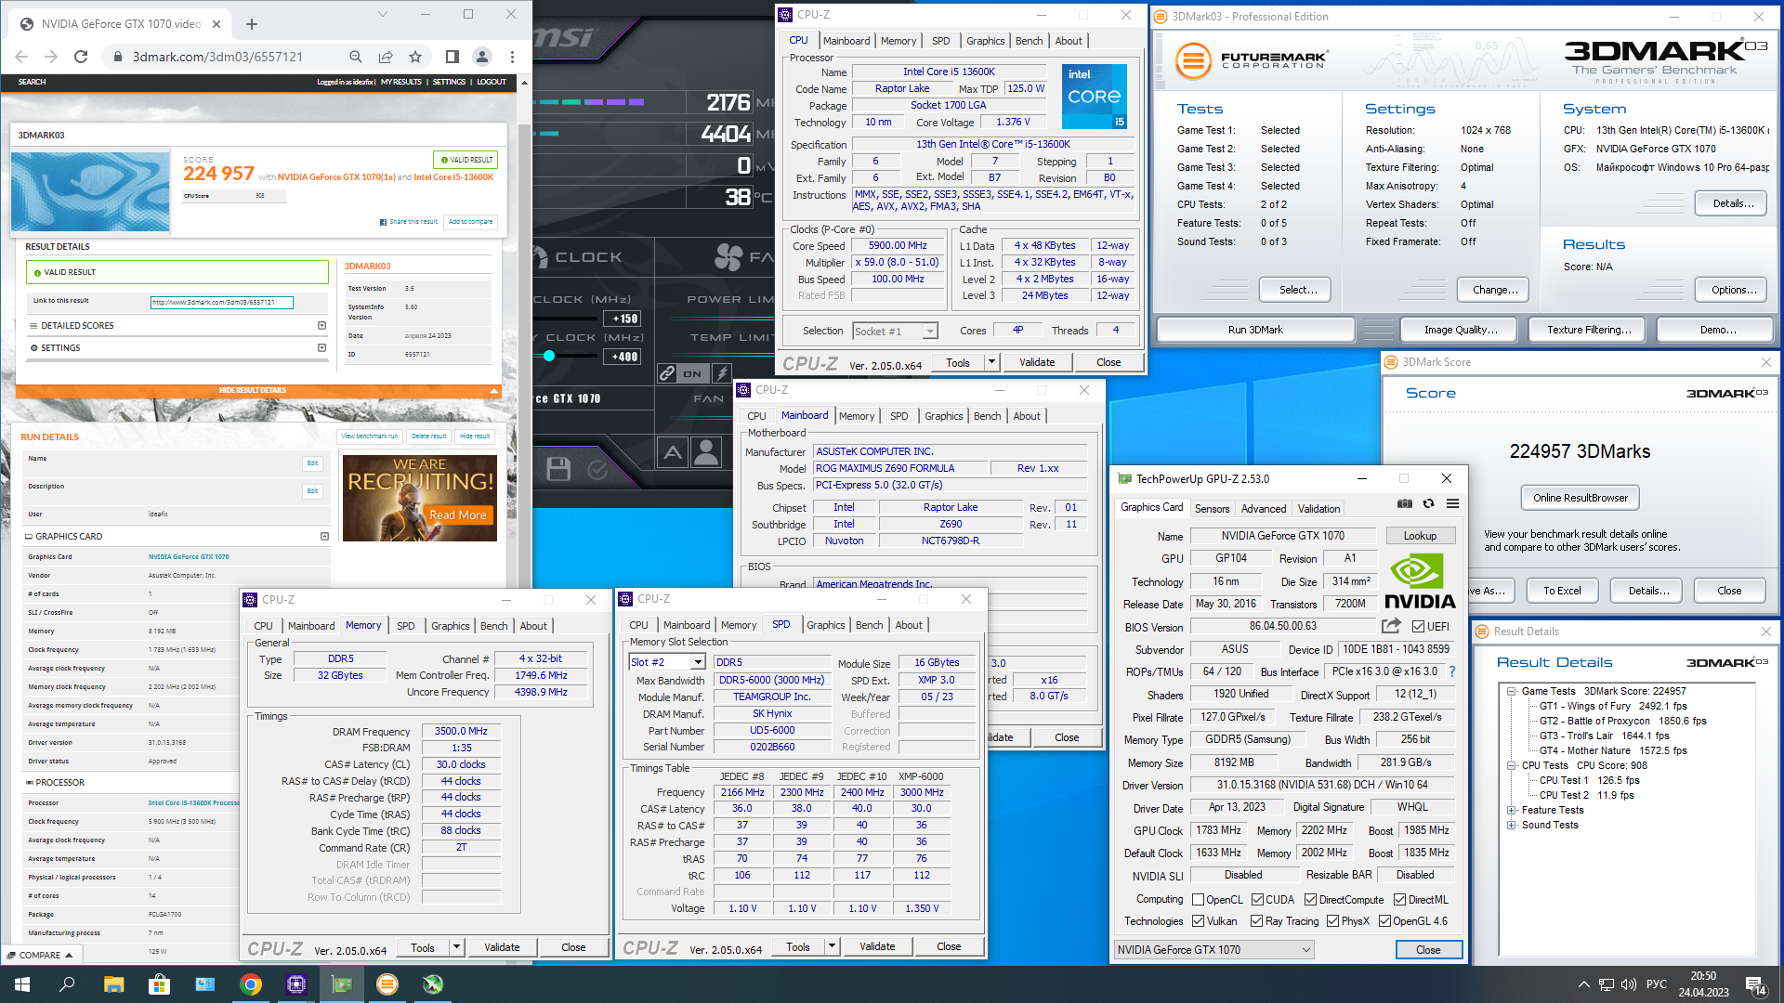Screen dimensions: 1784x1003
Task: Click the memory clock slider handle in Afterburner
Action: 549,356
